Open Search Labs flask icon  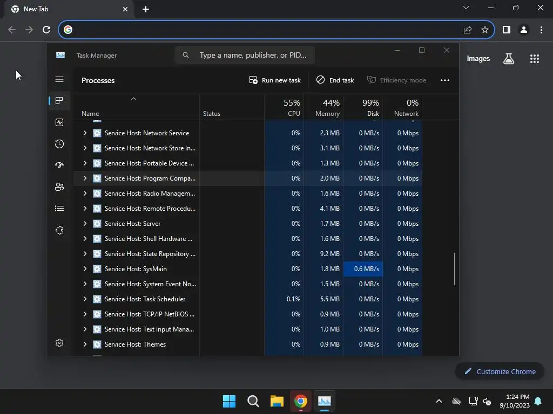509,58
